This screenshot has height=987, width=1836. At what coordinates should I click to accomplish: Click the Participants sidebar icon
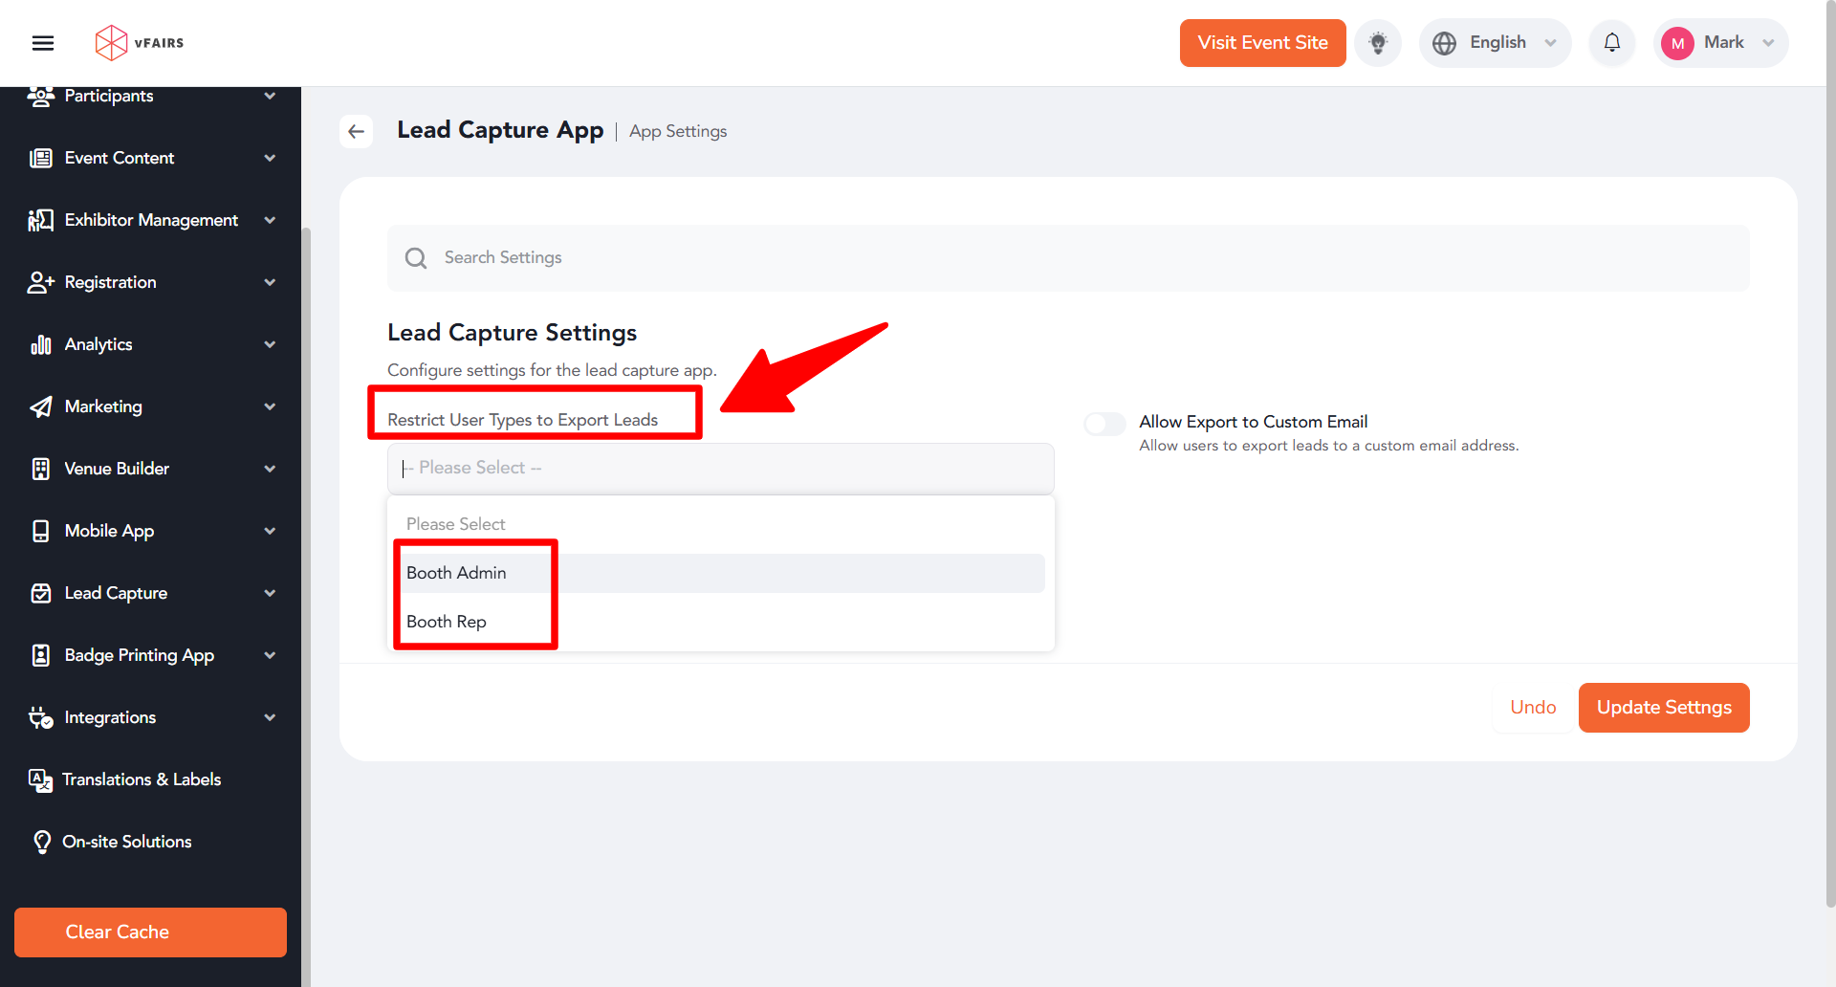point(40,96)
